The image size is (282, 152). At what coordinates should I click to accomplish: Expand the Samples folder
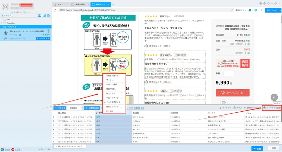point(2,23)
